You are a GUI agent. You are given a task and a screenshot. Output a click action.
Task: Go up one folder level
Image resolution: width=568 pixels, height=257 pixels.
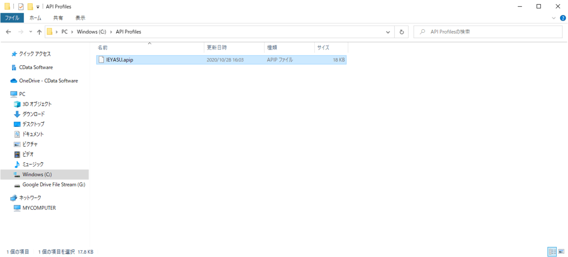39,32
